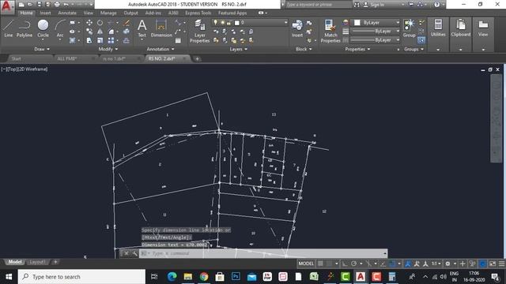Click the Scale tool in Modify panel

(100, 40)
